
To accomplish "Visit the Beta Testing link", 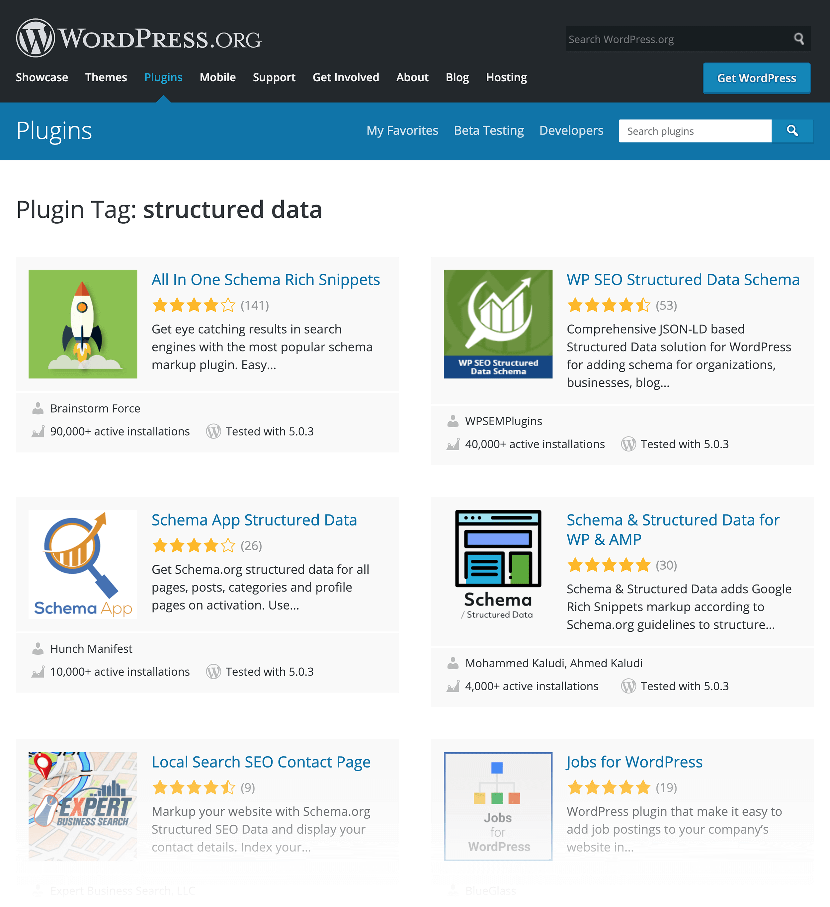I will (489, 130).
